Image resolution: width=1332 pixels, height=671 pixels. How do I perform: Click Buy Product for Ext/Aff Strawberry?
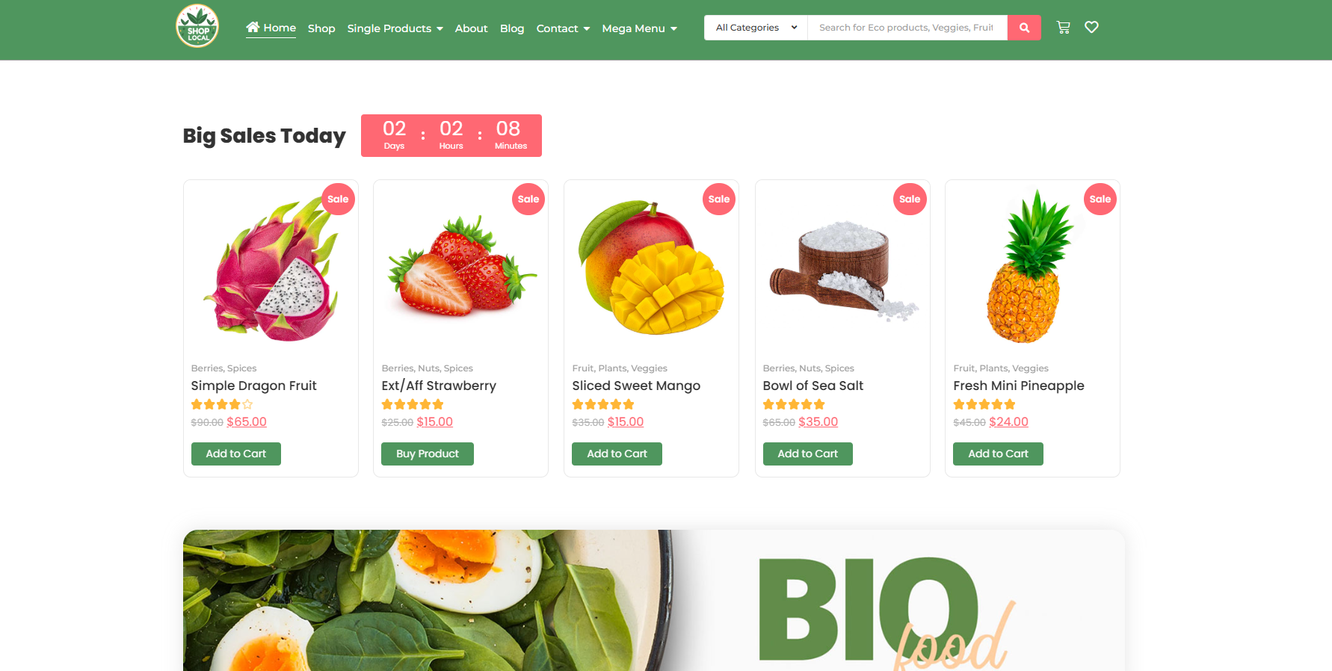pyautogui.click(x=428, y=454)
